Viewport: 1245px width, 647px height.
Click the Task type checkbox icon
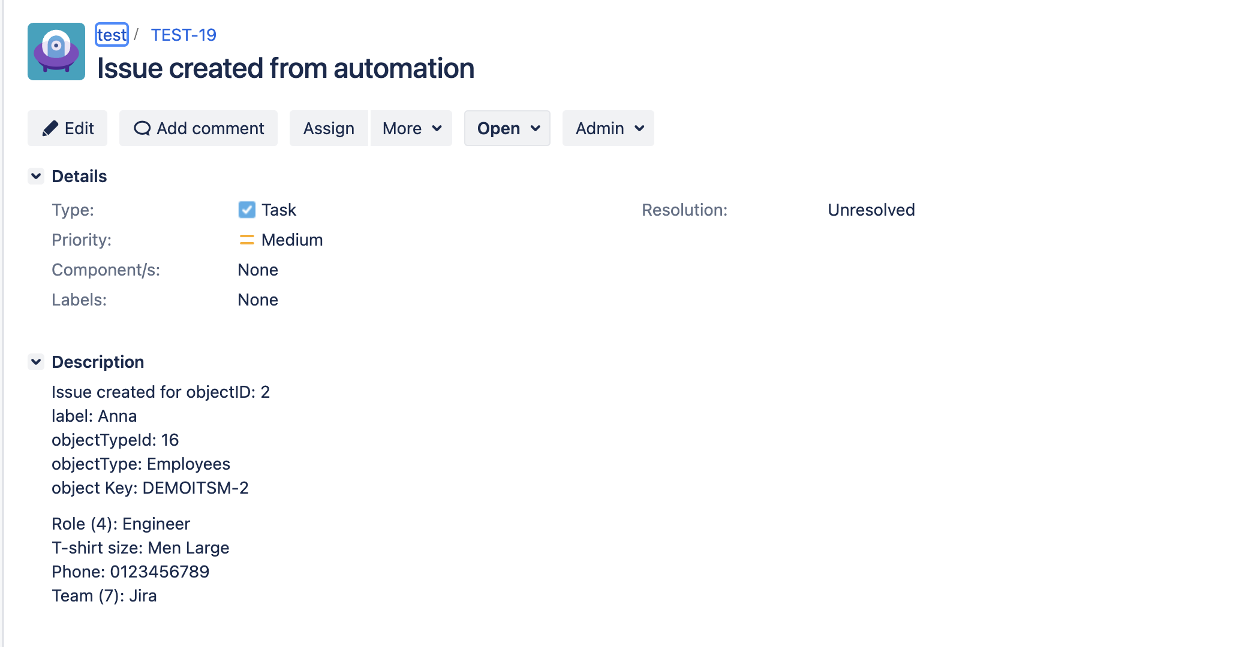click(246, 210)
